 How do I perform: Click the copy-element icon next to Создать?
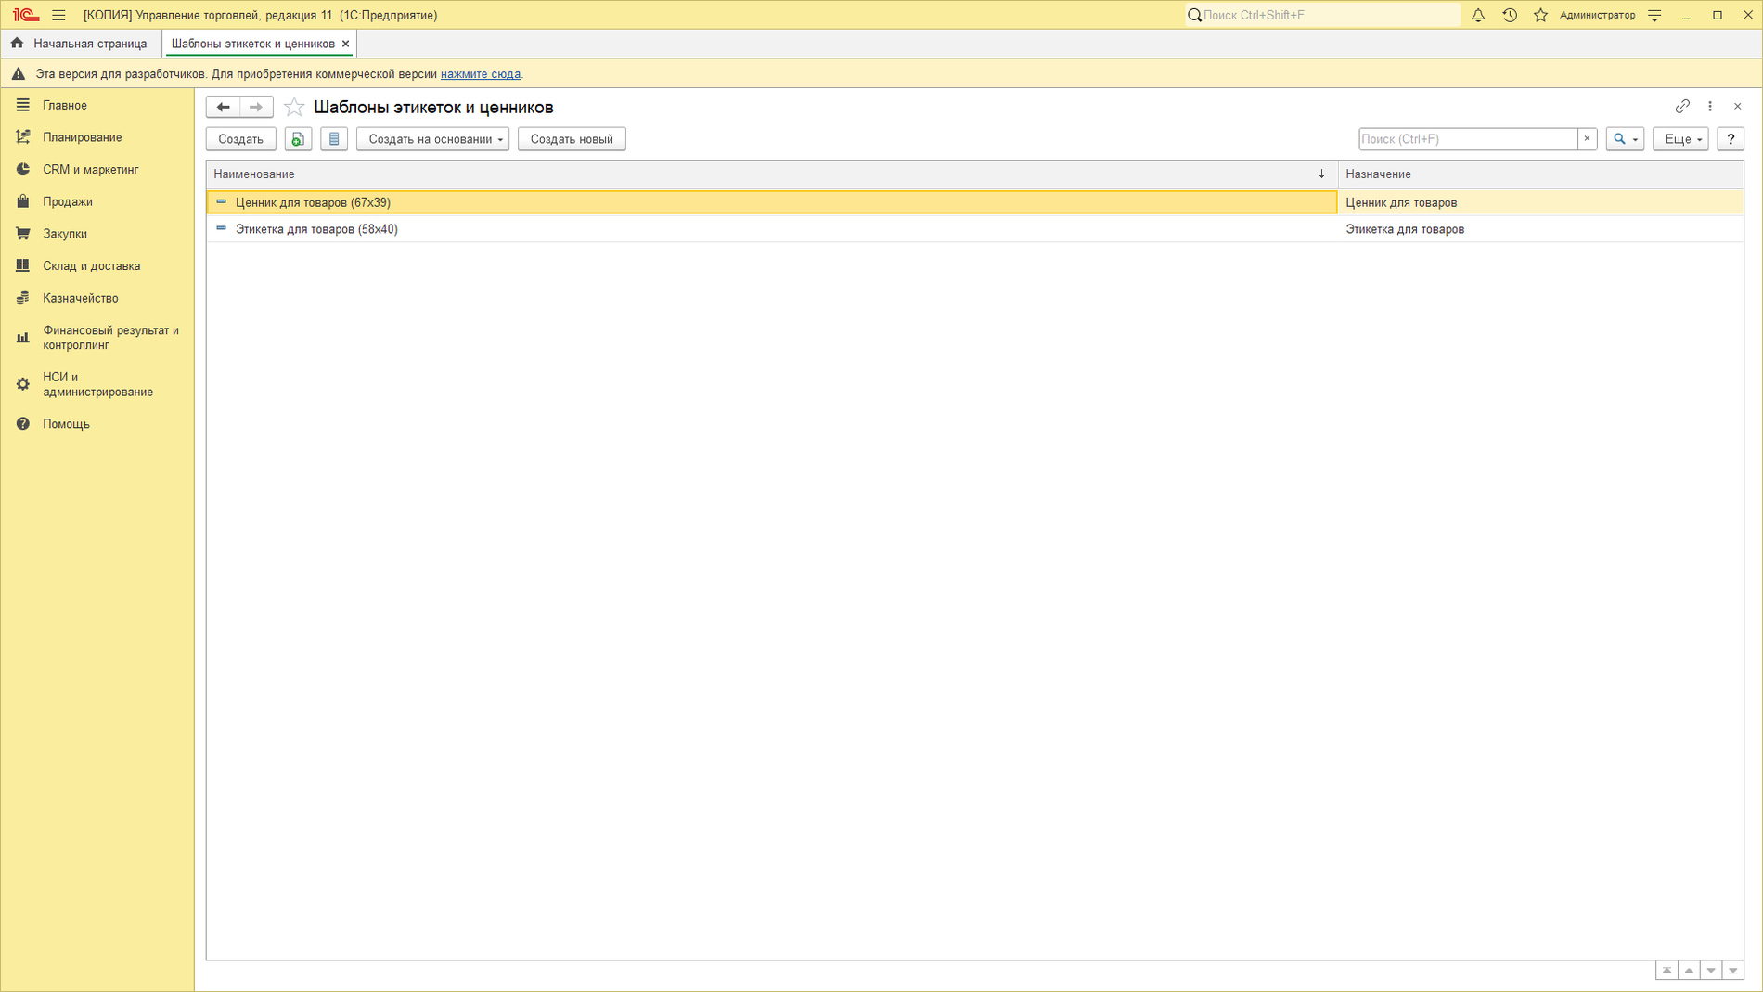(x=298, y=139)
